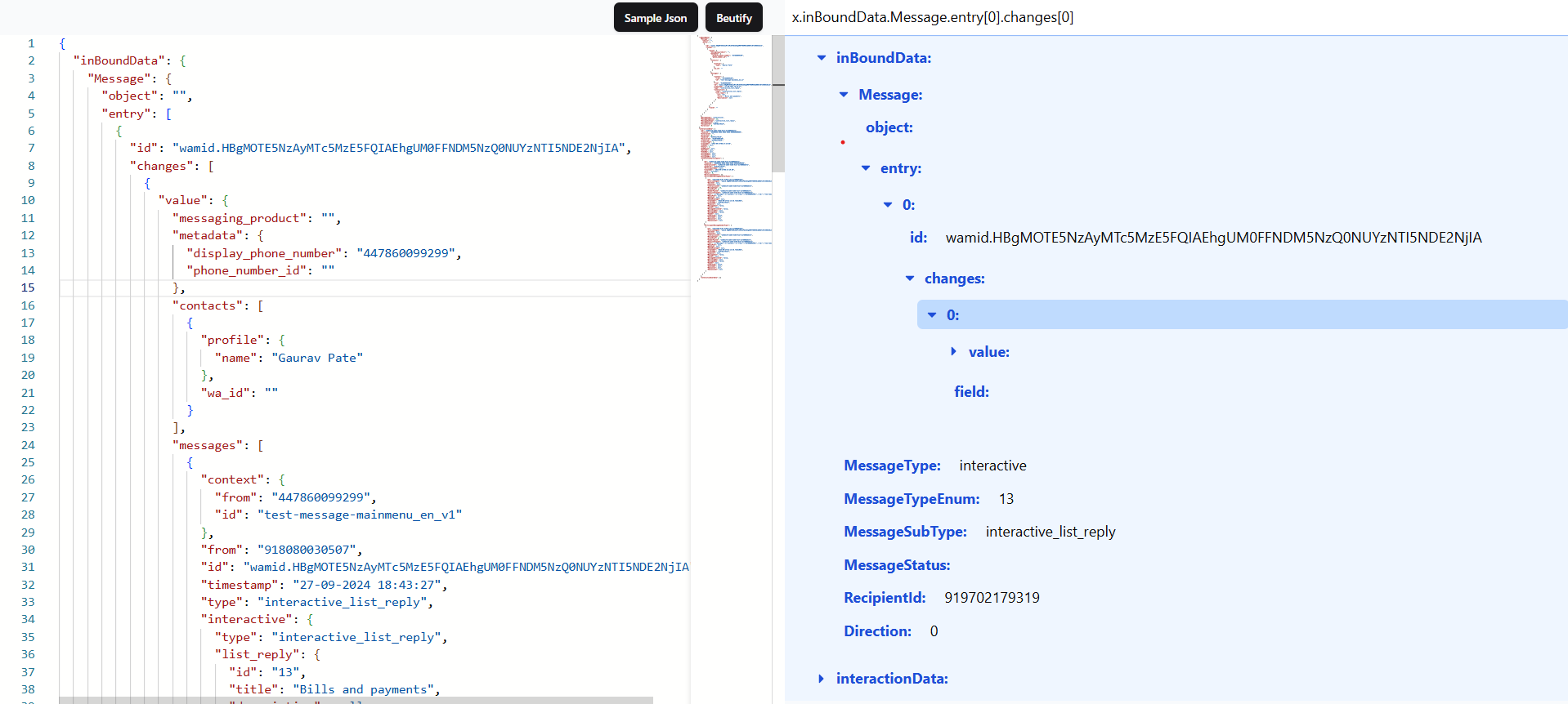Click the Sample Json button
The width and height of the screenshot is (1568, 704).
click(x=656, y=18)
